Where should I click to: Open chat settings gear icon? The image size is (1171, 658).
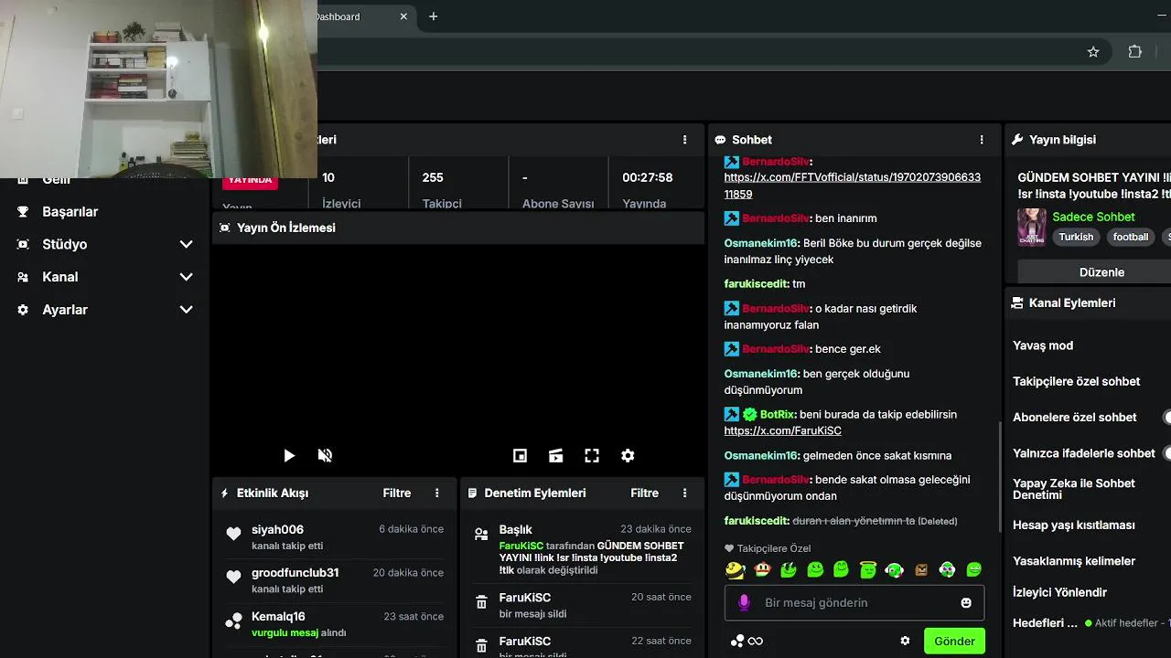(905, 641)
